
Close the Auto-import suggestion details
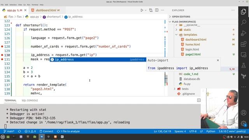click(x=218, y=60)
